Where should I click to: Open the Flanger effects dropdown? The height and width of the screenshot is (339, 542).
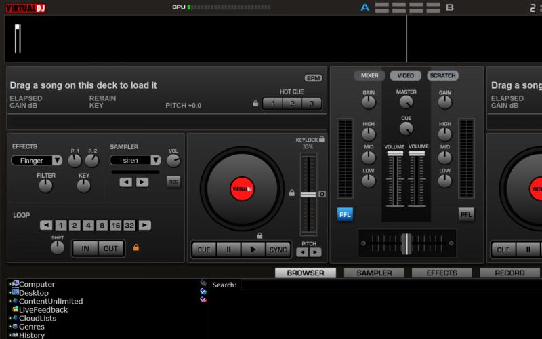tap(37, 161)
